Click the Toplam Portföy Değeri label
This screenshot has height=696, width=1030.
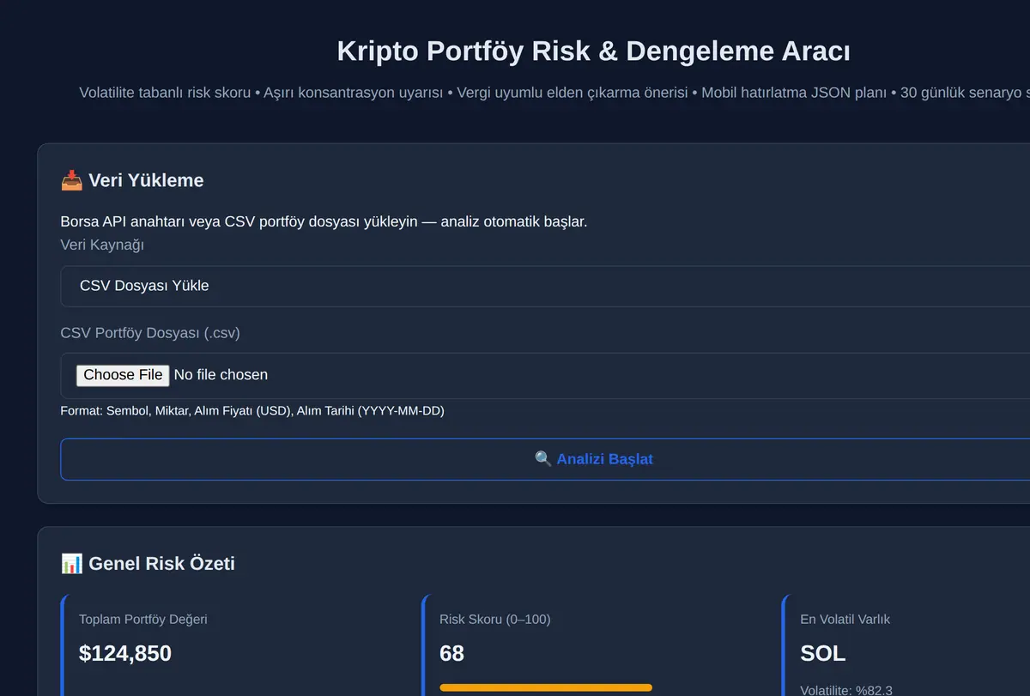143,619
